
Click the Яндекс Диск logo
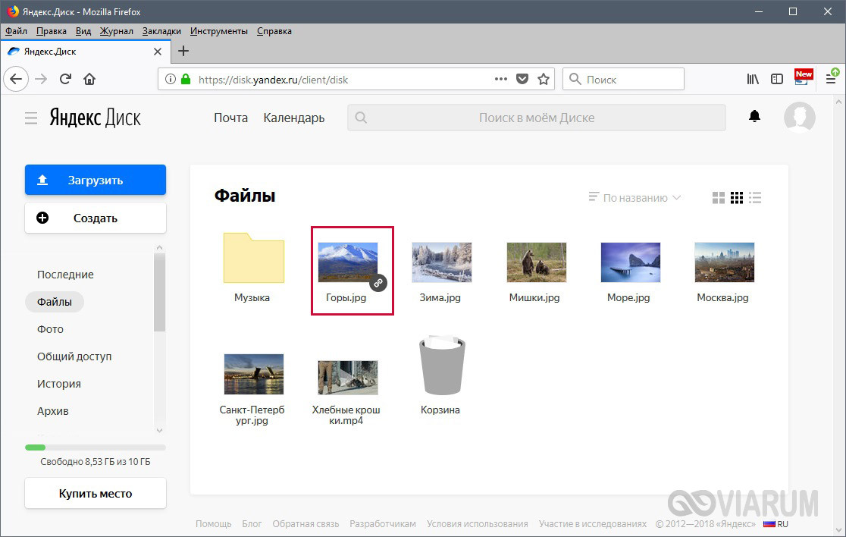(x=95, y=117)
